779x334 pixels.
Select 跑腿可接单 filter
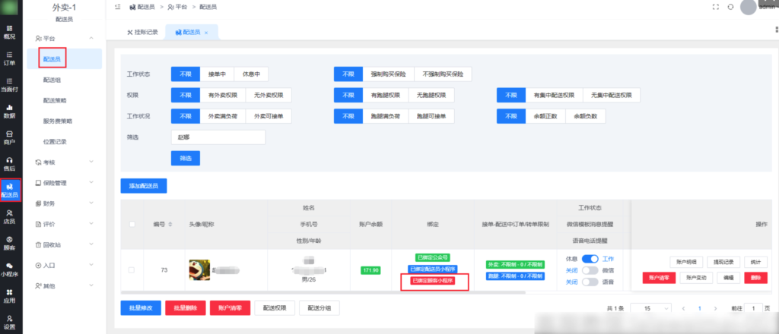pyautogui.click(x=431, y=116)
